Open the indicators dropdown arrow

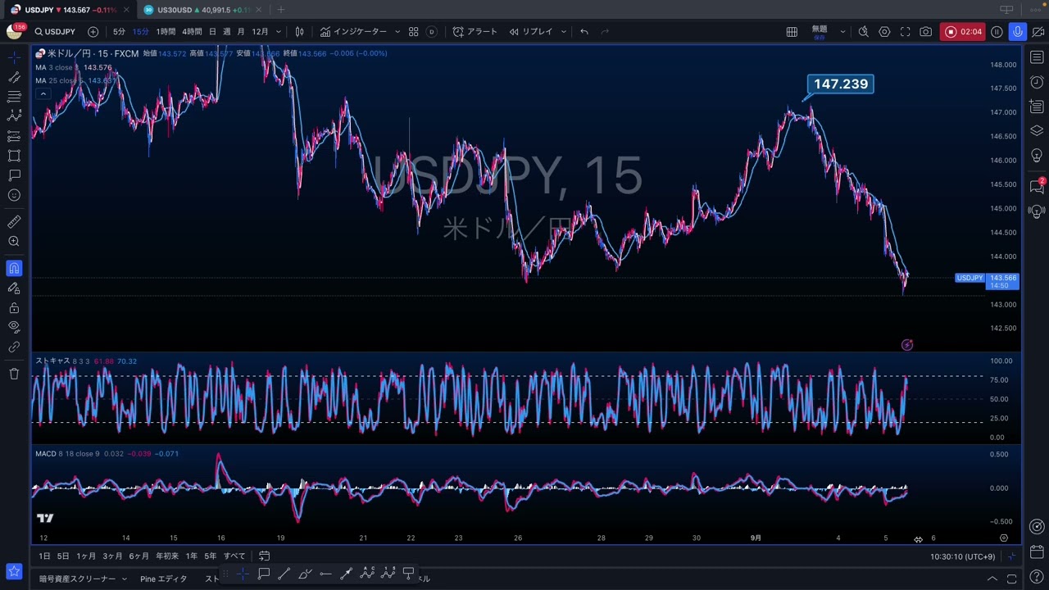tap(397, 32)
